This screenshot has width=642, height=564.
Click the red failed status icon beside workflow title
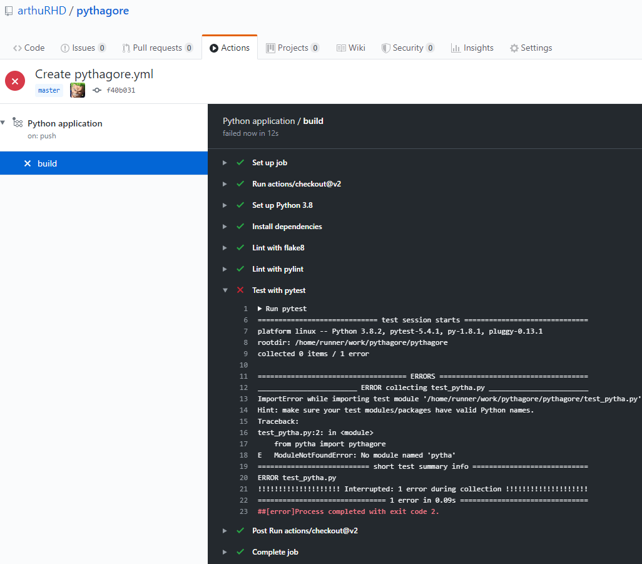[15, 81]
